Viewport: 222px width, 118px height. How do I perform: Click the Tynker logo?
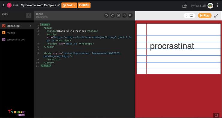point(17,113)
